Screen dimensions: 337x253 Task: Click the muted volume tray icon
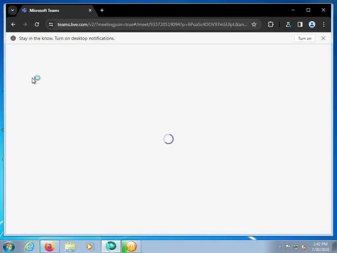point(304,247)
